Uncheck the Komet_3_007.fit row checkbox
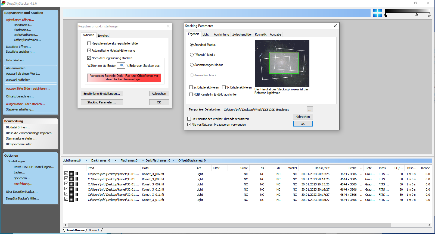The image size is (435, 234). tap(66, 173)
